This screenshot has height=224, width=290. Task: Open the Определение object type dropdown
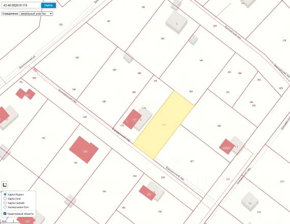point(36,13)
